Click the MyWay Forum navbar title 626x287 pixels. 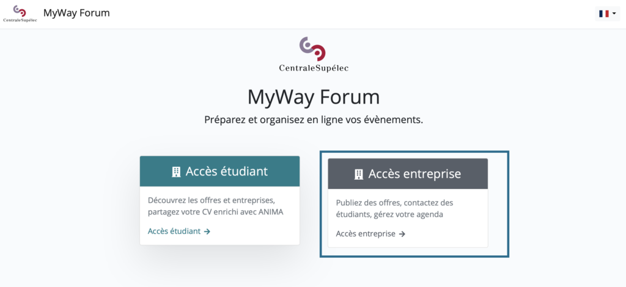(76, 13)
